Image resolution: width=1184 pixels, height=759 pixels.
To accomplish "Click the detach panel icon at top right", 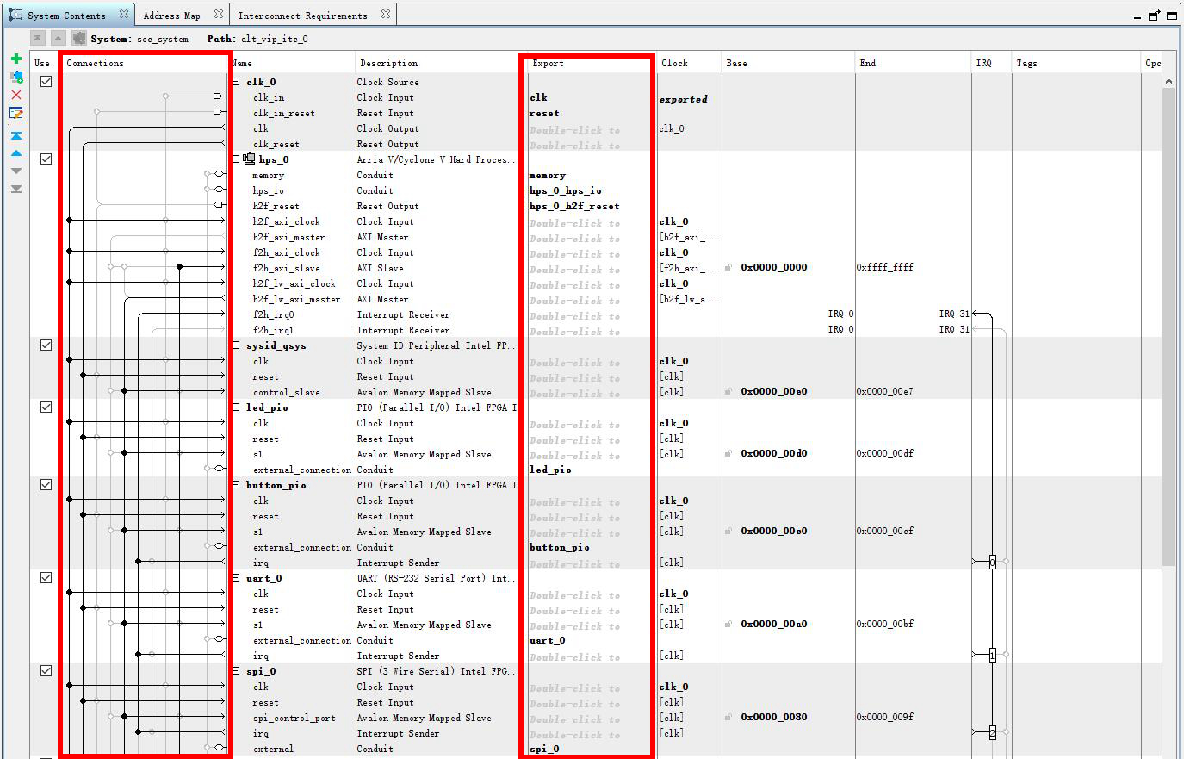I will coord(1154,15).
